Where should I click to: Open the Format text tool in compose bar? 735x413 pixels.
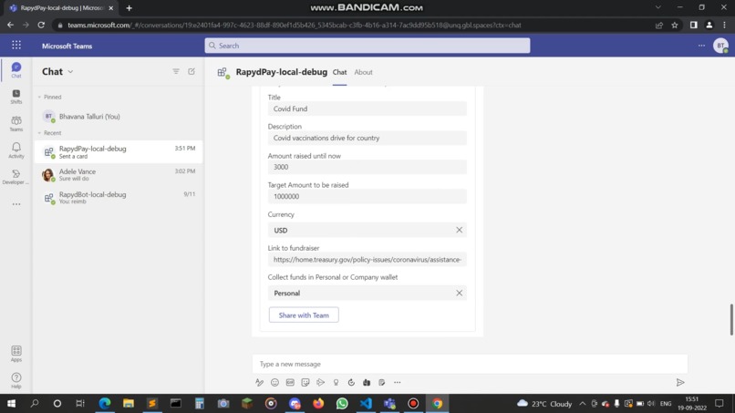[259, 382]
